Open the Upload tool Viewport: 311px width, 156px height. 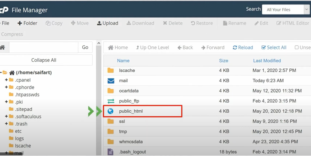pos(108,23)
